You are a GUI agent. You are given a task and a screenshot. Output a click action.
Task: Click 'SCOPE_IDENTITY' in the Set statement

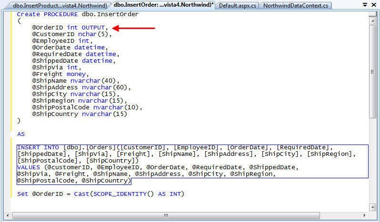click(x=120, y=194)
